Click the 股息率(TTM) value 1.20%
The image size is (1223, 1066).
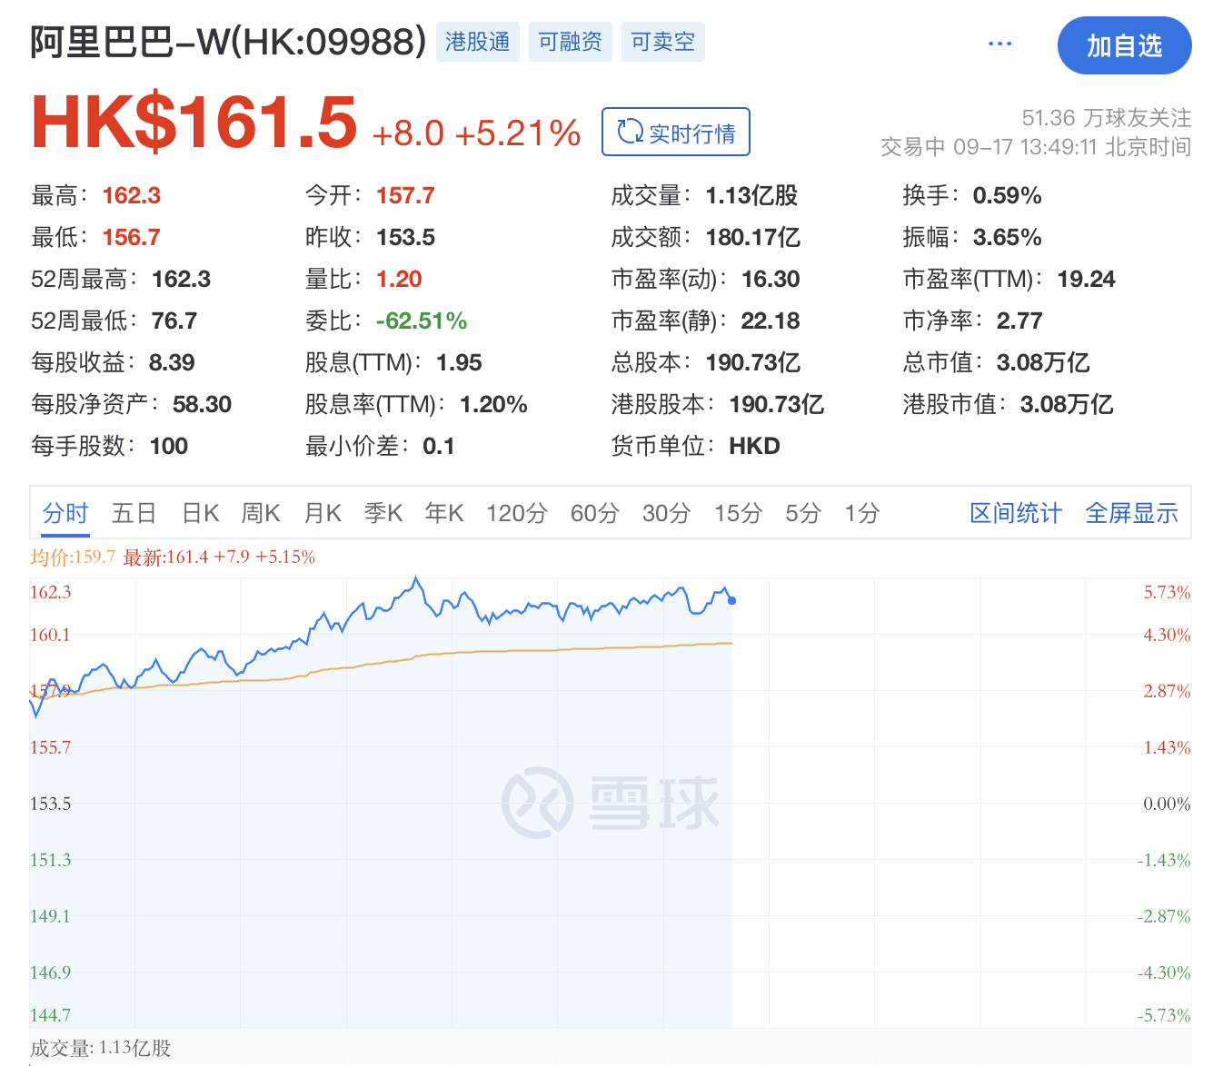tap(493, 404)
